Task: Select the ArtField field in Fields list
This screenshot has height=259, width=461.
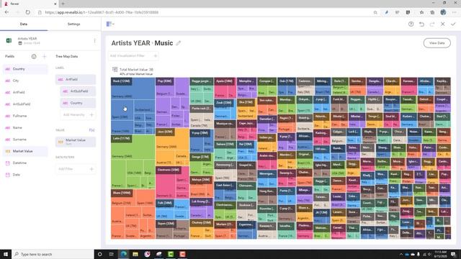Action: click(x=25, y=93)
